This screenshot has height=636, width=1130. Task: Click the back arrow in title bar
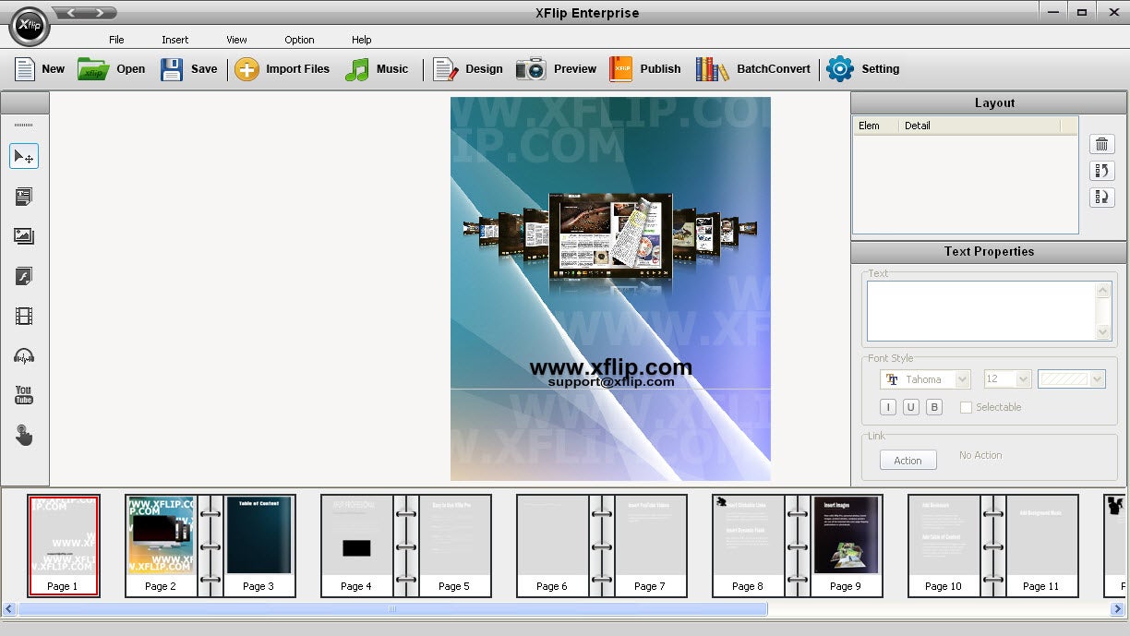(x=71, y=13)
